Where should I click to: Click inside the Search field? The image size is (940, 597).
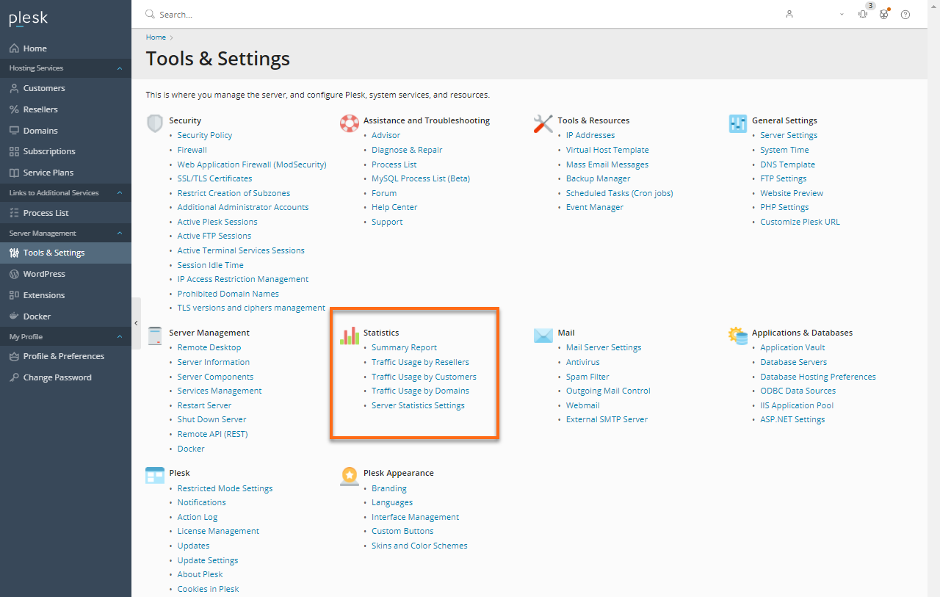point(176,14)
